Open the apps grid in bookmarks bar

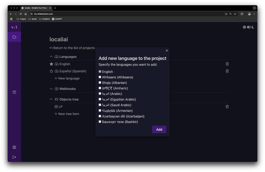11,19
